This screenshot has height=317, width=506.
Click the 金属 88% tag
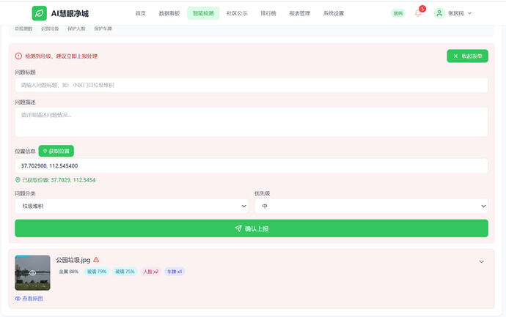(x=69, y=272)
